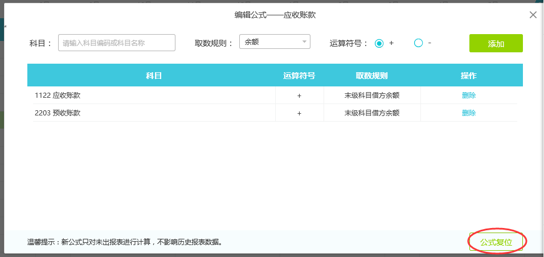Image resolution: width=544 pixels, height=257 pixels.
Task: Click the 操作 column header
Action: click(x=469, y=76)
